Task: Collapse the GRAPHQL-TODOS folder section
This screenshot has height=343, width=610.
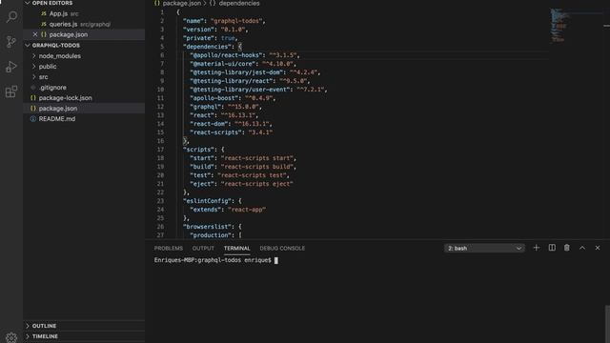Action: [28, 46]
